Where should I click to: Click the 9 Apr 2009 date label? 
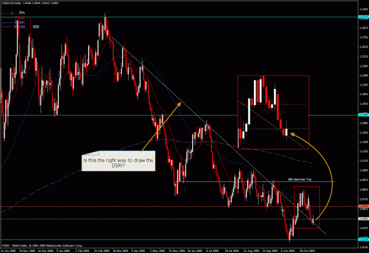(x=138, y=251)
